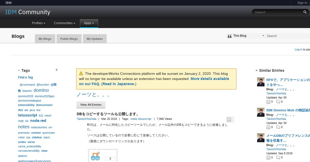Click the Find a Tag link

tap(25, 77)
